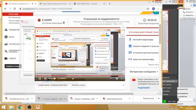Click the Показать все downloads button
Screen dimensions: 196x110
click(148, 98)
